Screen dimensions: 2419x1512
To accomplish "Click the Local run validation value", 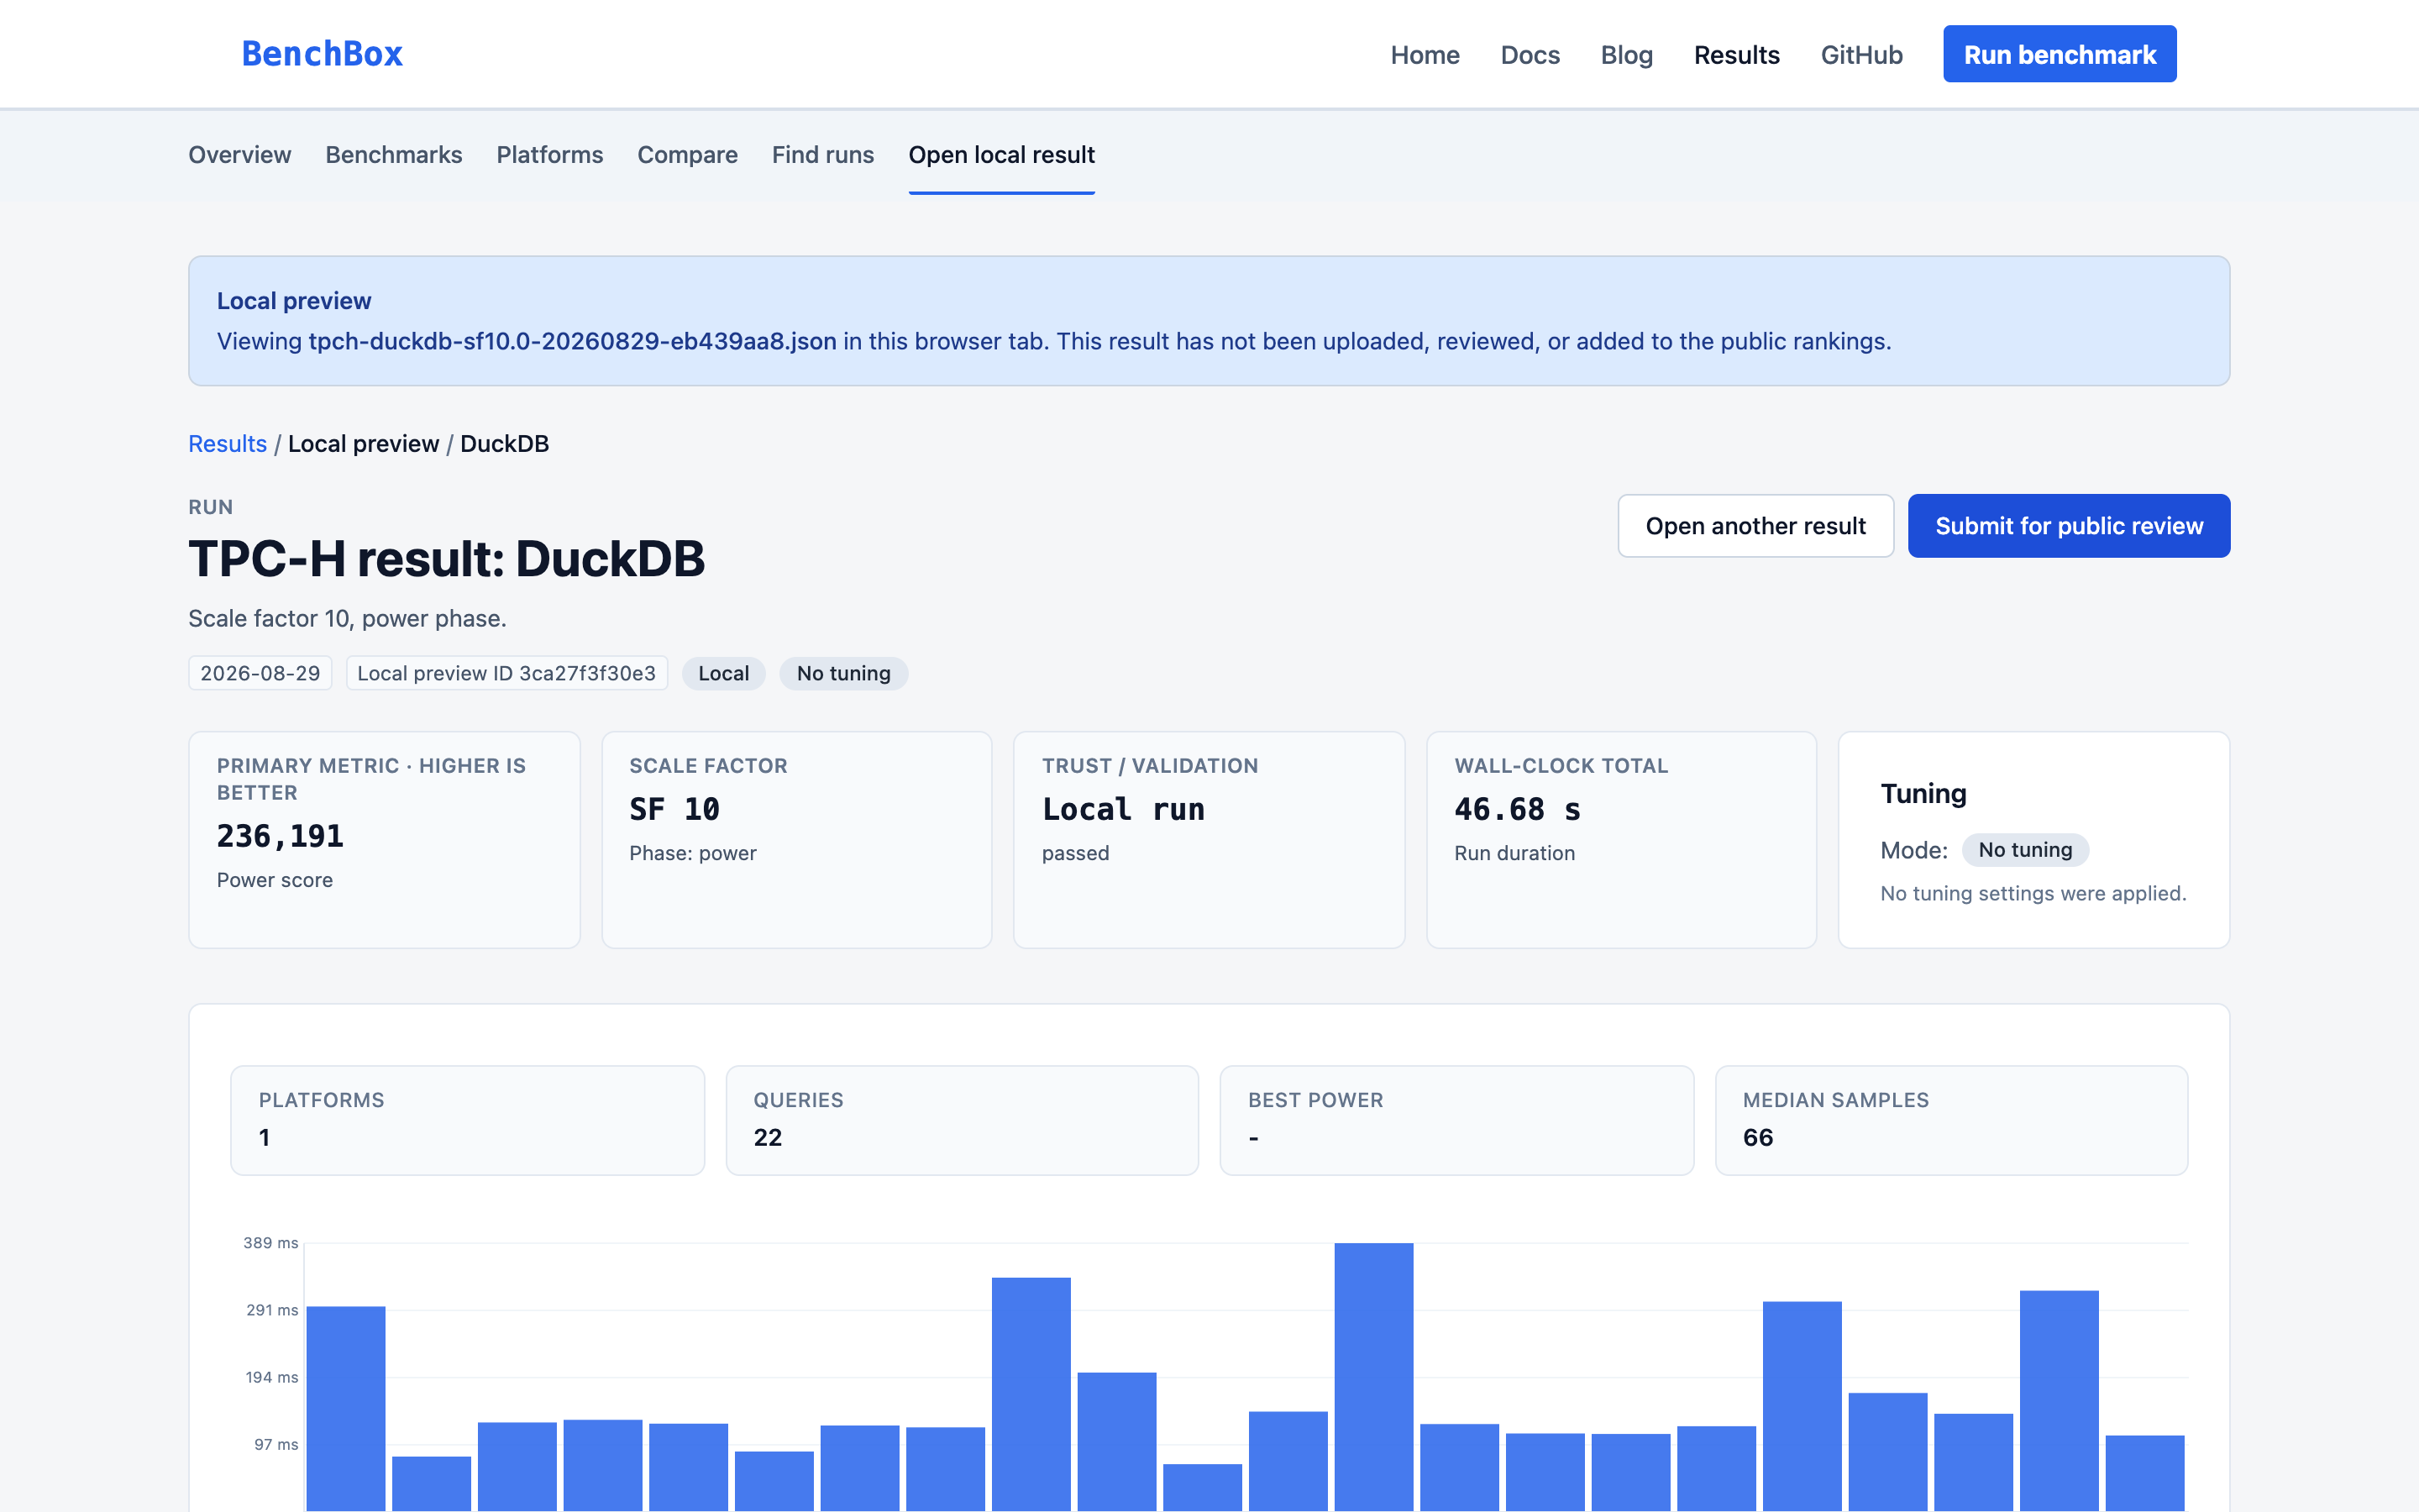I will [1124, 809].
